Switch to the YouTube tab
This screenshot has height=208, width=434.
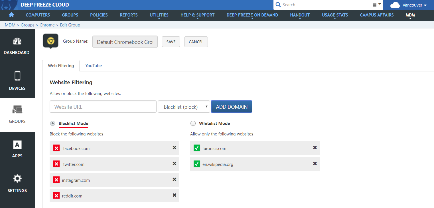click(94, 65)
